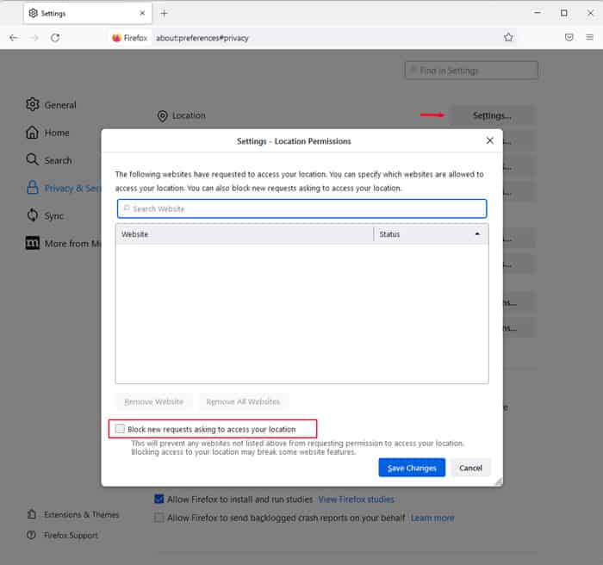Click the address bar URL about:preferences#privacy
The height and width of the screenshot is (565, 603).
202,38
